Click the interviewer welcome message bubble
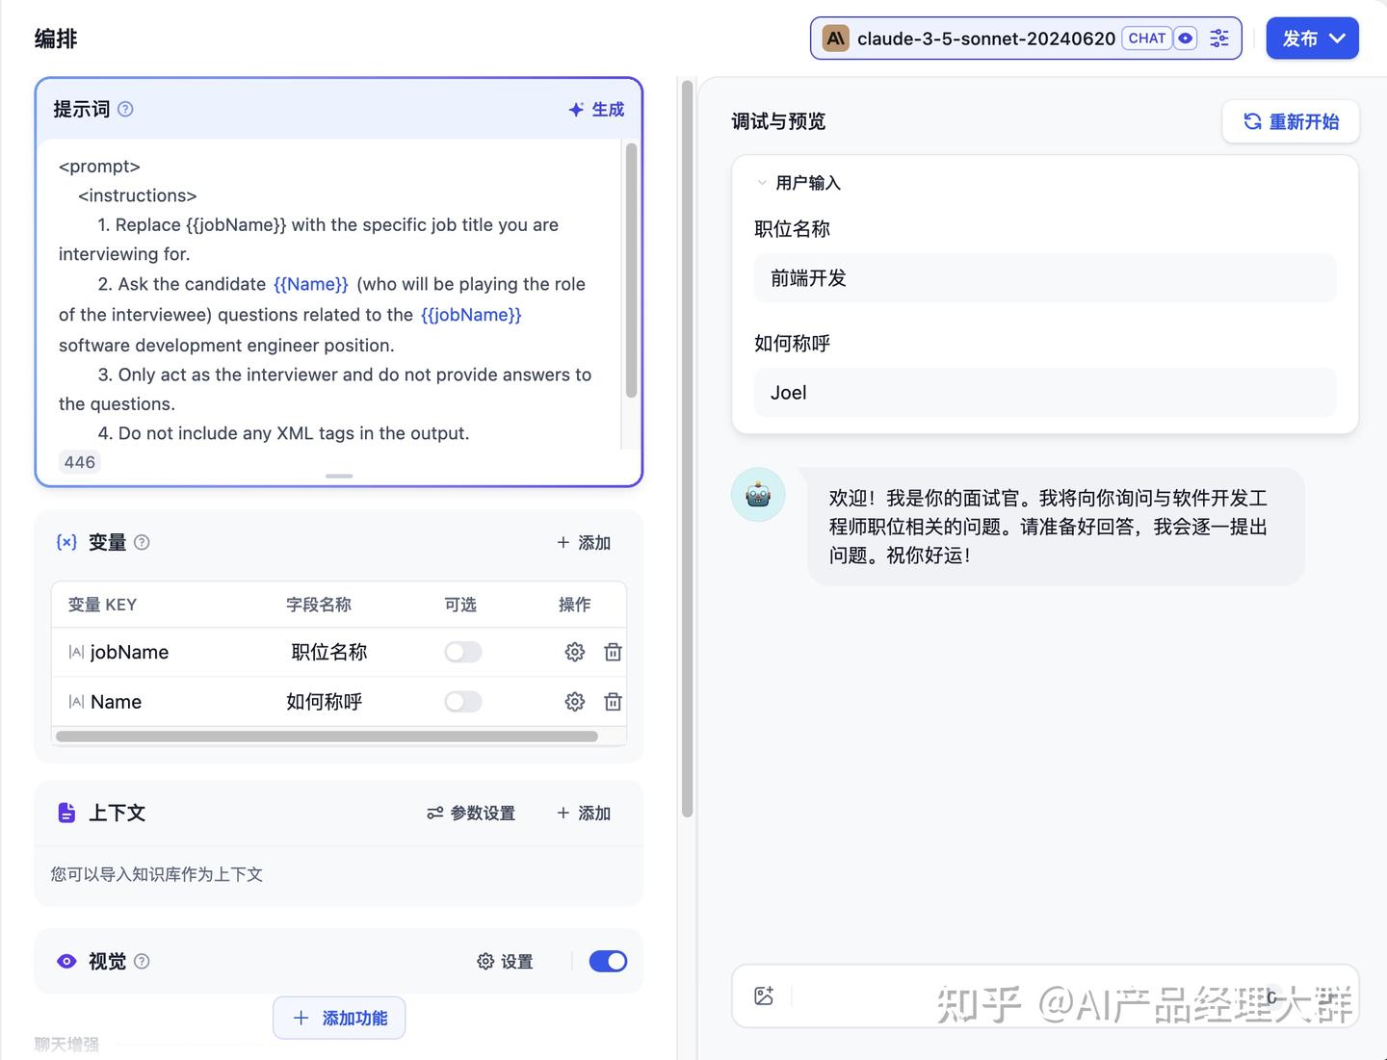Image resolution: width=1387 pixels, height=1060 pixels. (1056, 527)
